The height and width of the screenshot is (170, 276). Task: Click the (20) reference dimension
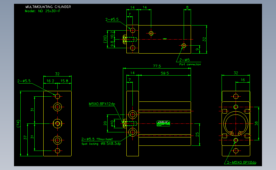(105, 39)
